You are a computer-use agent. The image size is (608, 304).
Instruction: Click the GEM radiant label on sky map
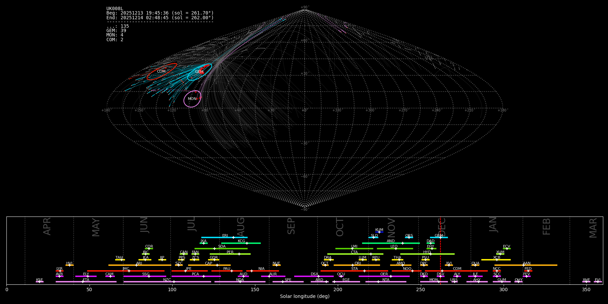pos(199,72)
